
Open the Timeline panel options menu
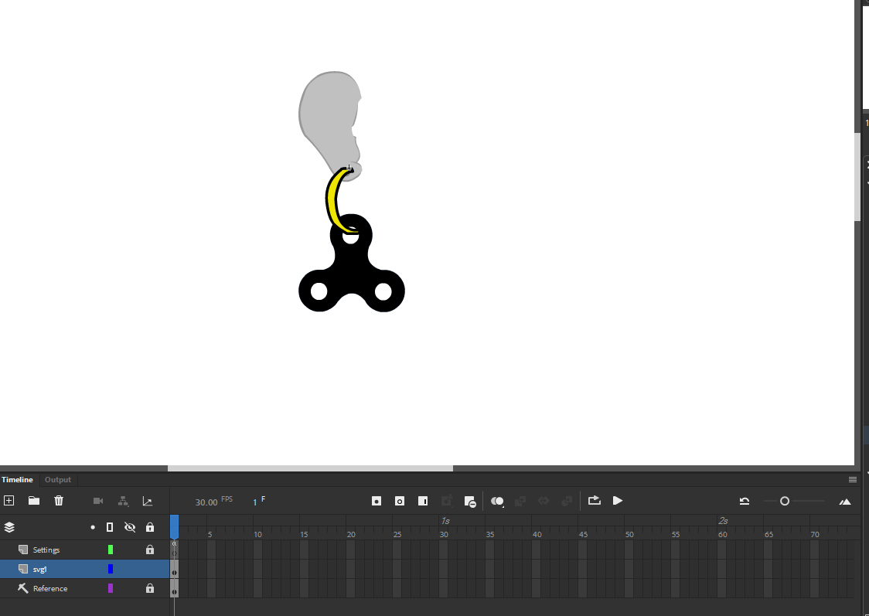point(853,480)
